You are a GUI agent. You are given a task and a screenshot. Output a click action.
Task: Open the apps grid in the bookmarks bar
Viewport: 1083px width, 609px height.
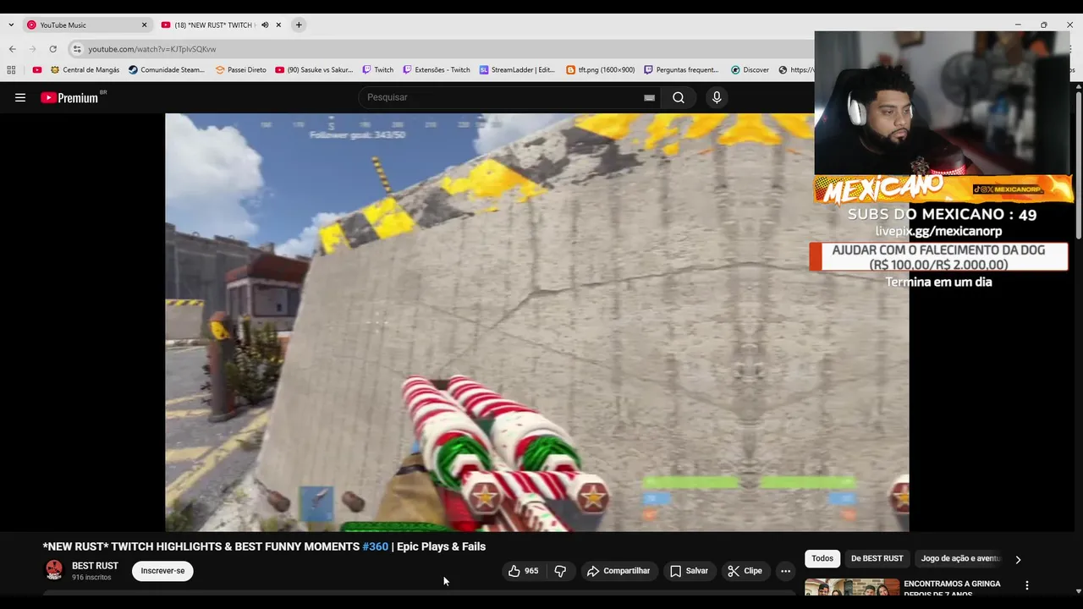11,70
